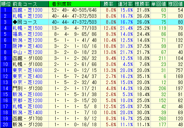Select the 複回値 value 757

(179, 70)
